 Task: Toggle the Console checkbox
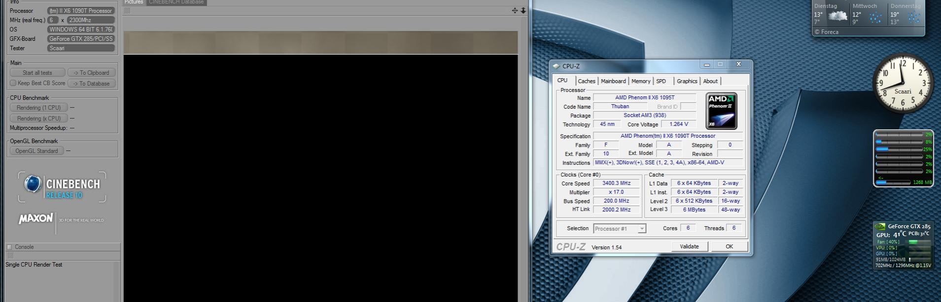tap(9, 247)
